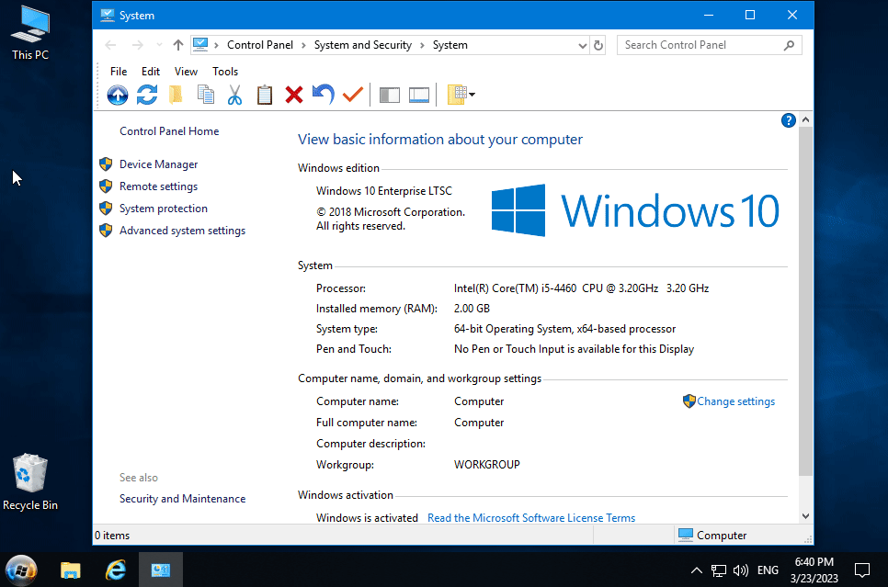Click the Up one level arrow beside address bar
This screenshot has height=587, width=888.
point(178,45)
